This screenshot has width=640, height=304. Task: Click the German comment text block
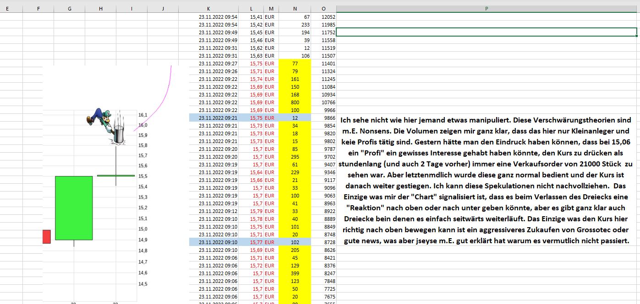point(487,180)
